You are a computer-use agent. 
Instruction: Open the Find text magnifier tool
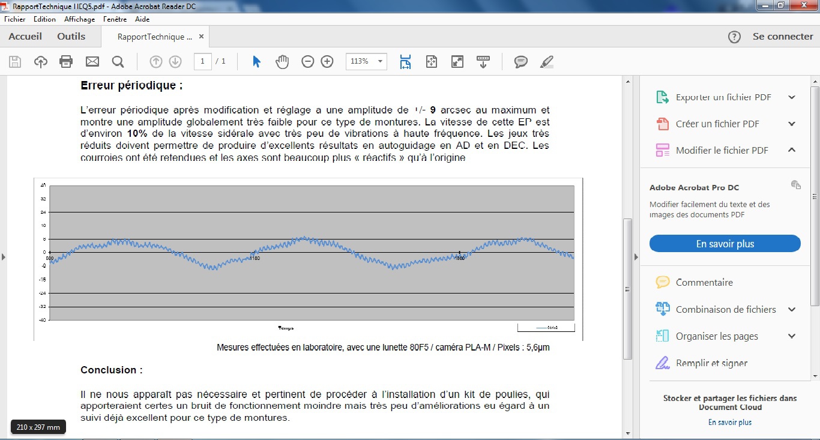118,61
